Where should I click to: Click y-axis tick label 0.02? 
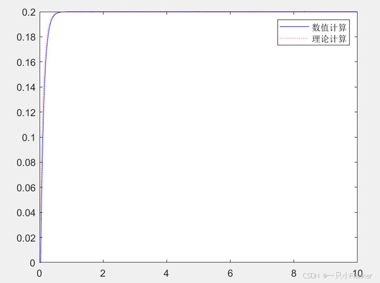tap(26, 238)
